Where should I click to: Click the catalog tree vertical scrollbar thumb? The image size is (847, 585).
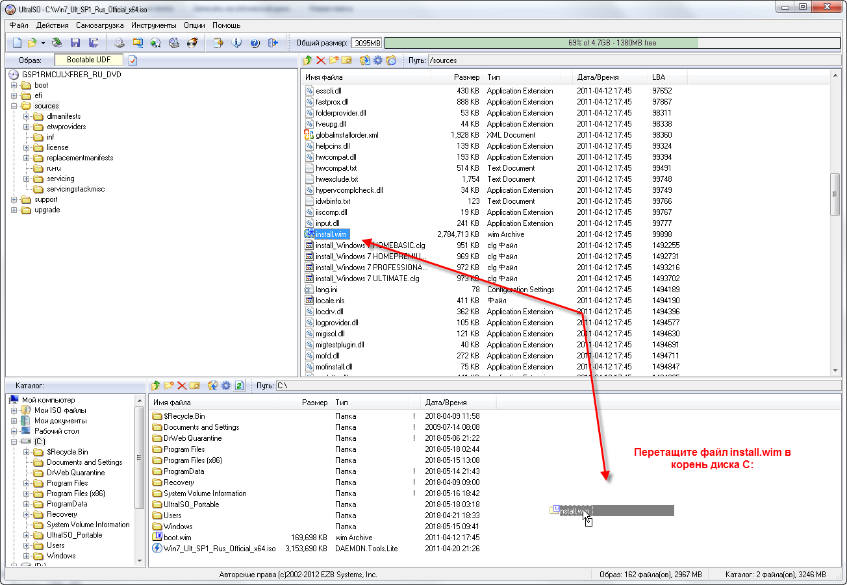[x=140, y=458]
